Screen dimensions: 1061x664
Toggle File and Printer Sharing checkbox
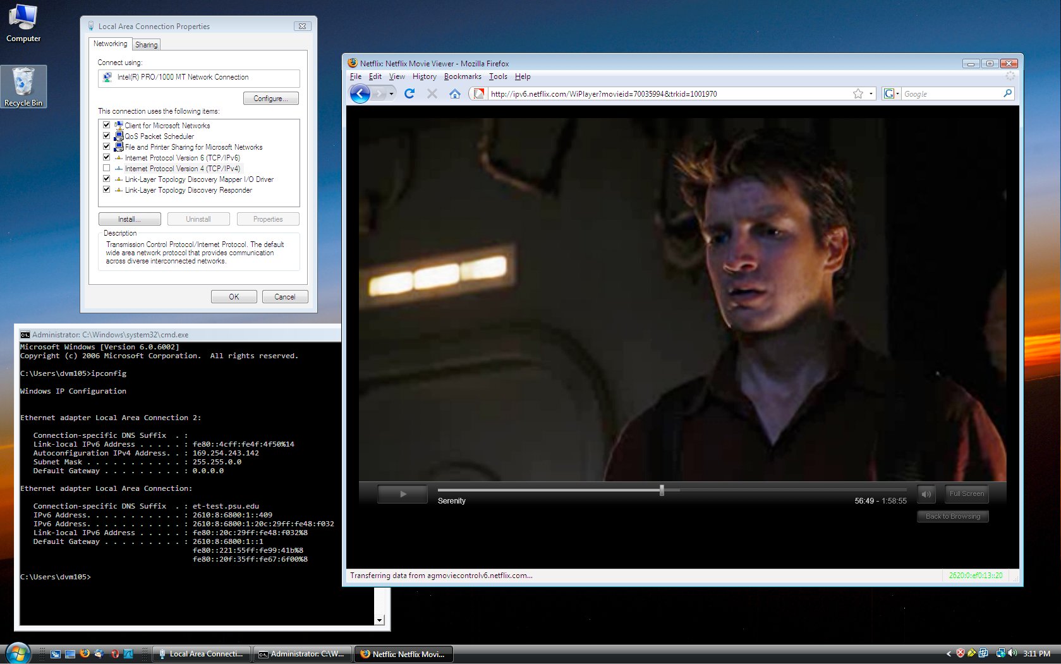106,147
